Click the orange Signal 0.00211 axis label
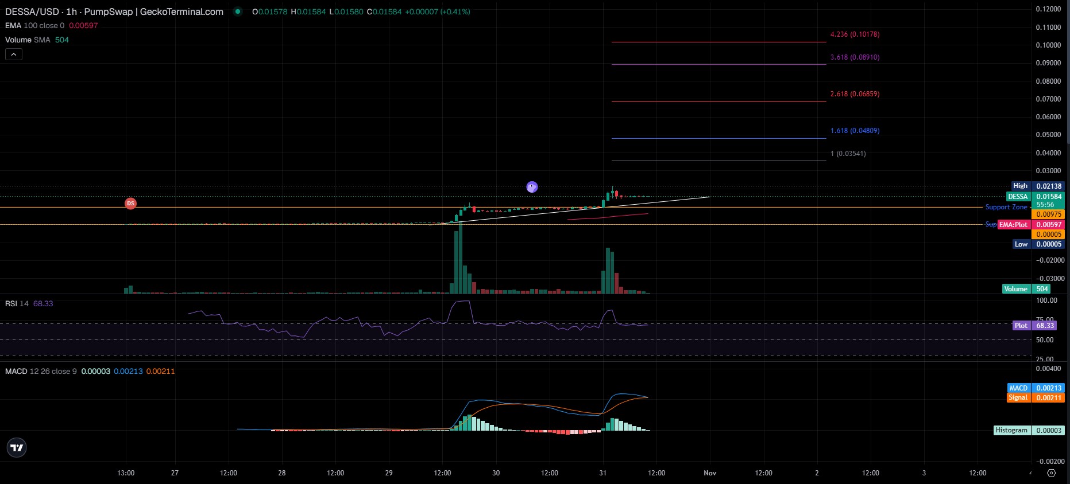This screenshot has height=484, width=1070. tap(1036, 397)
